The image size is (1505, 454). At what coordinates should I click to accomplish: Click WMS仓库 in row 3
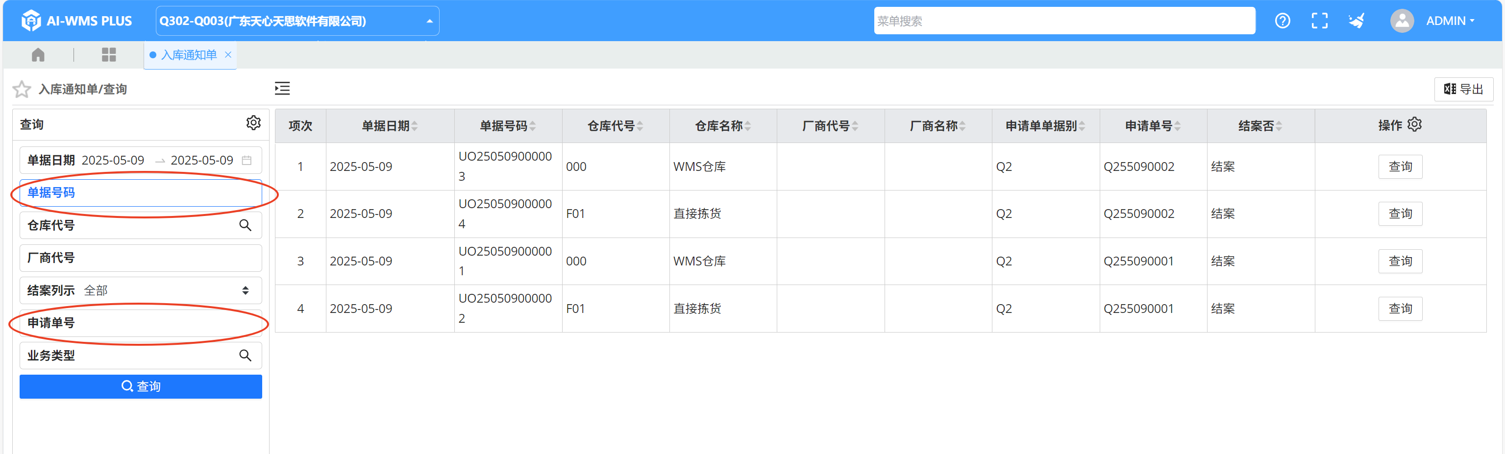pyautogui.click(x=699, y=262)
